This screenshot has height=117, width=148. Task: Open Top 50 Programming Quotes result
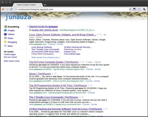[x=58, y=85]
